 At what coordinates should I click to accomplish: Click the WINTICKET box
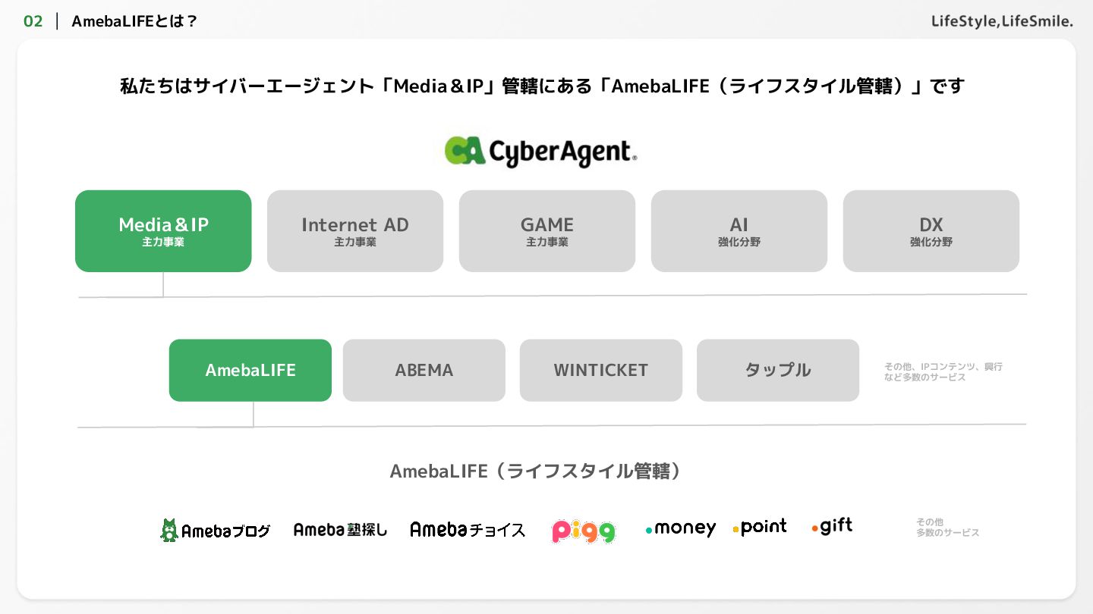[601, 370]
